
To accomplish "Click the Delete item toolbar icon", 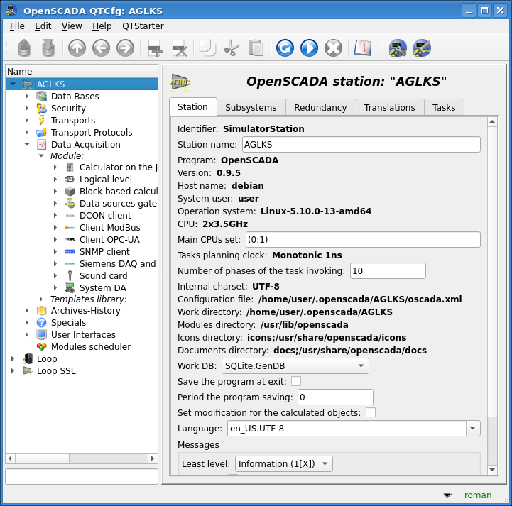I will pyautogui.click(x=179, y=48).
